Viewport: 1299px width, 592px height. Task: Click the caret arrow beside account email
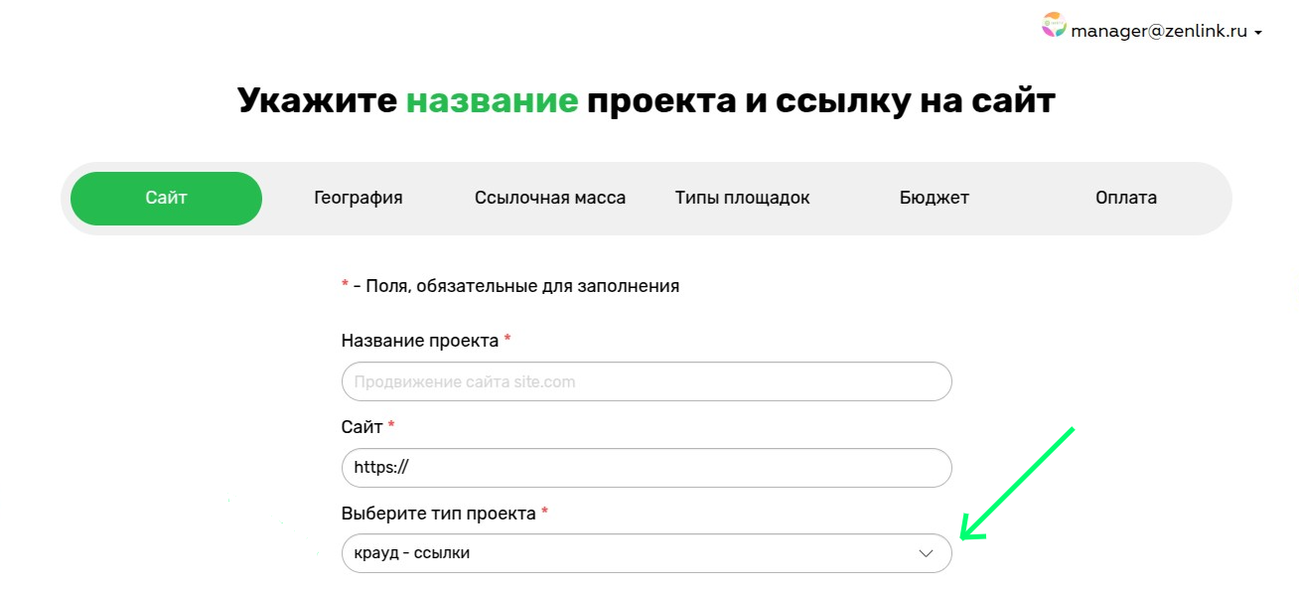coord(1258,33)
